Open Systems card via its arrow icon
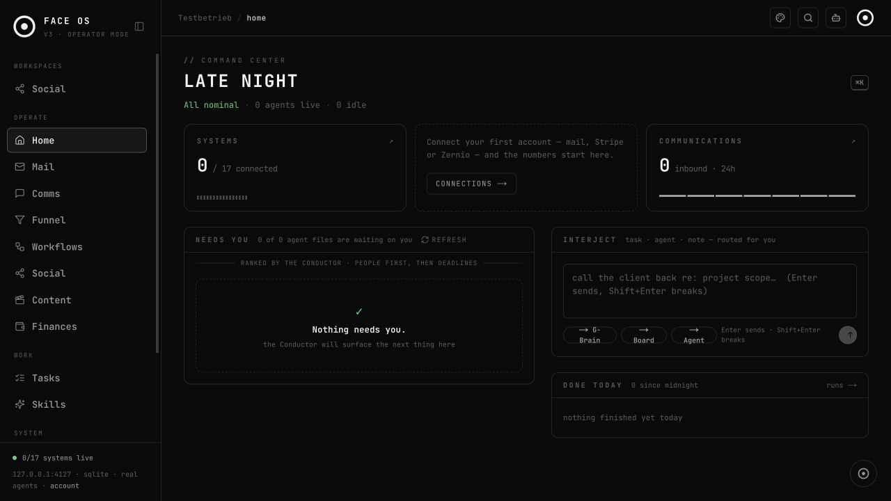 (391, 141)
